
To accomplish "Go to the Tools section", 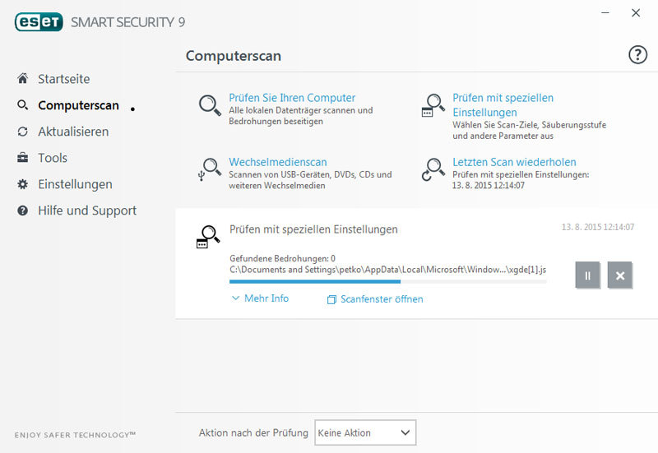I will coord(53,158).
